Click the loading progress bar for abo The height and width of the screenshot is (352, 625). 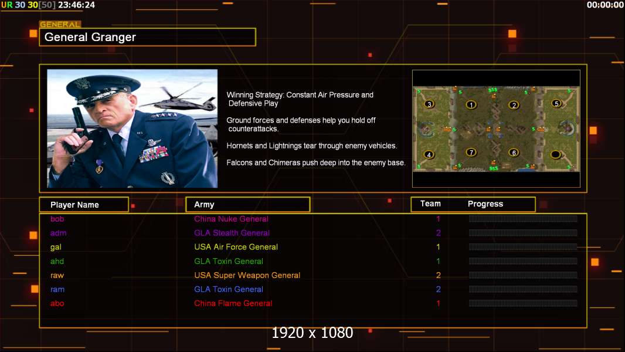pos(523,303)
